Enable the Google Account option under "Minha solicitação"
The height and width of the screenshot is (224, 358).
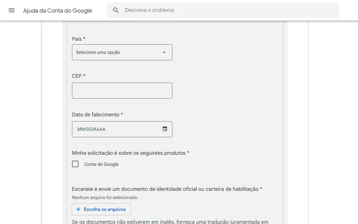(x=75, y=164)
